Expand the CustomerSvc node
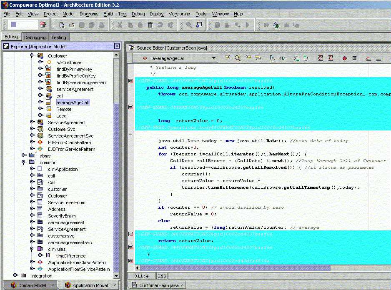 [x=32, y=128]
